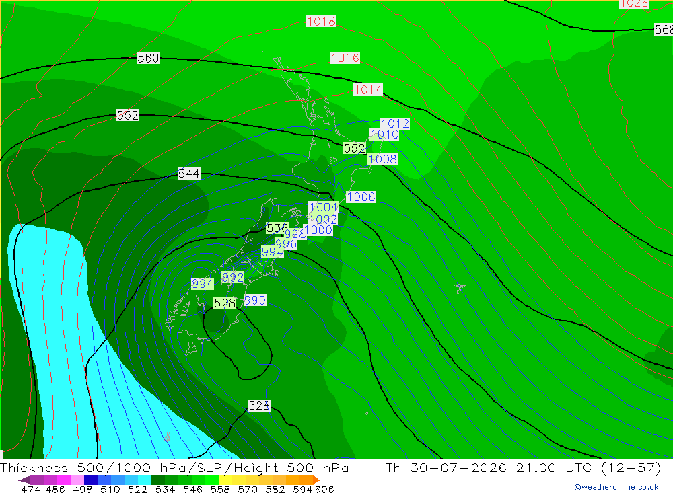Click the blue 990 pressure label
673x493 pixels.
pyautogui.click(x=255, y=300)
